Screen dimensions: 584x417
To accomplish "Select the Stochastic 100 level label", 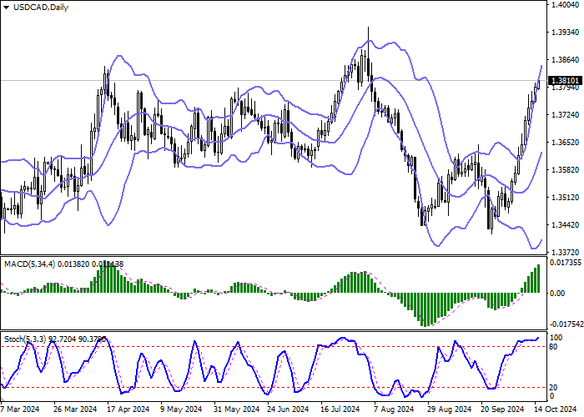I will 556,338.
